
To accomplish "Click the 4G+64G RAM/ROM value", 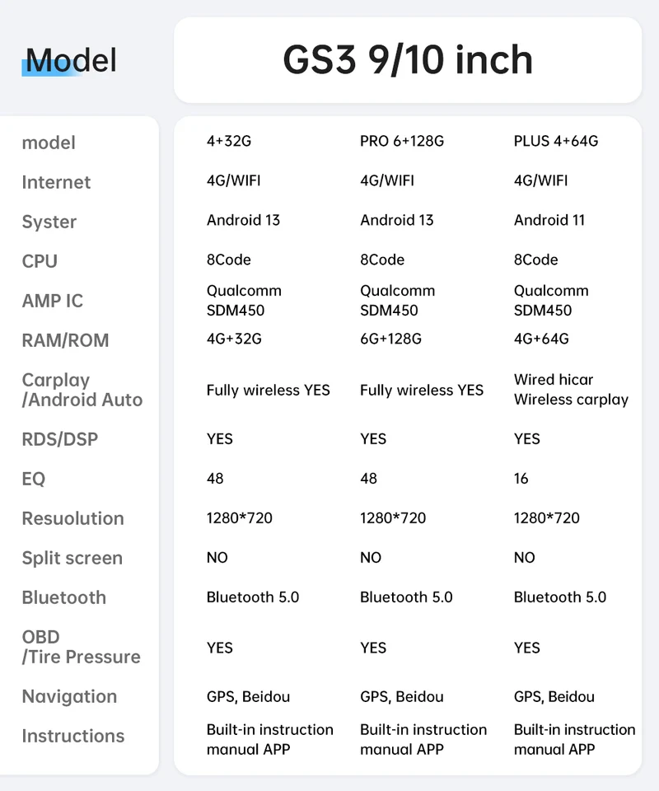I will pos(541,339).
